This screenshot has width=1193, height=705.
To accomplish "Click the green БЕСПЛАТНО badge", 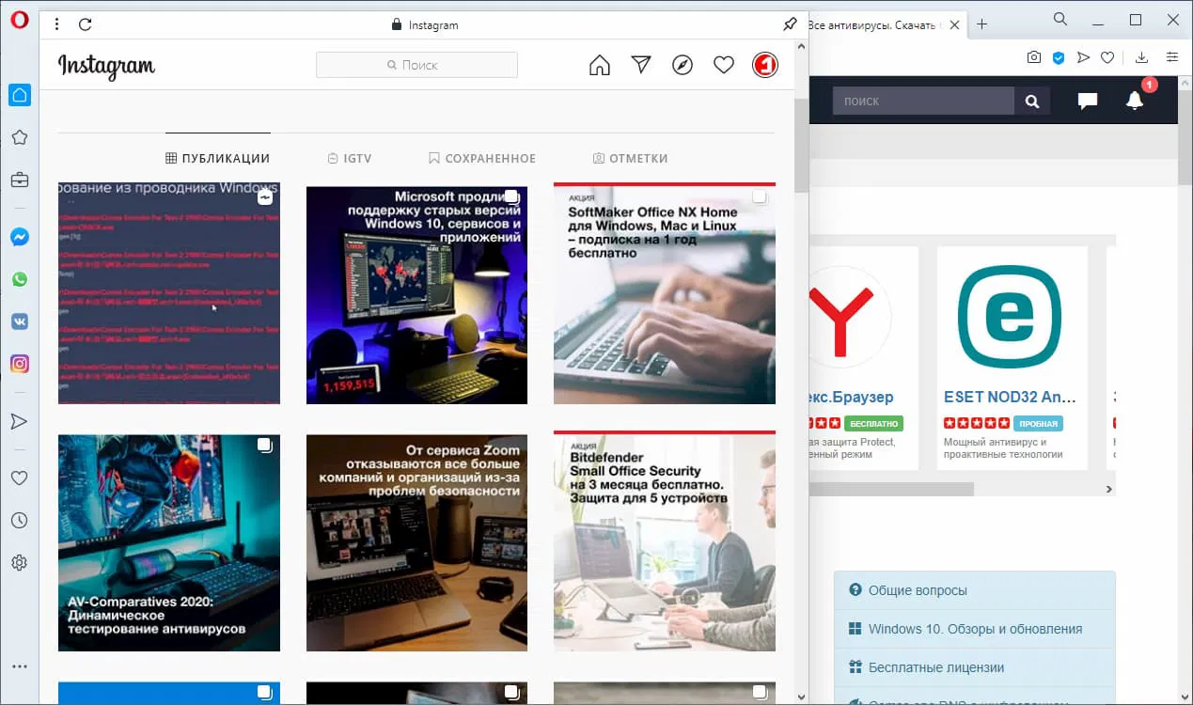I will (x=873, y=423).
